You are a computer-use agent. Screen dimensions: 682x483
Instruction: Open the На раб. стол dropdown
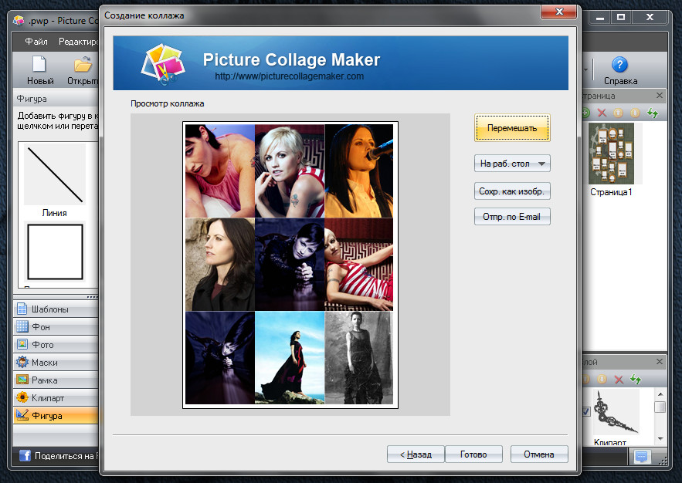pyautogui.click(x=512, y=164)
